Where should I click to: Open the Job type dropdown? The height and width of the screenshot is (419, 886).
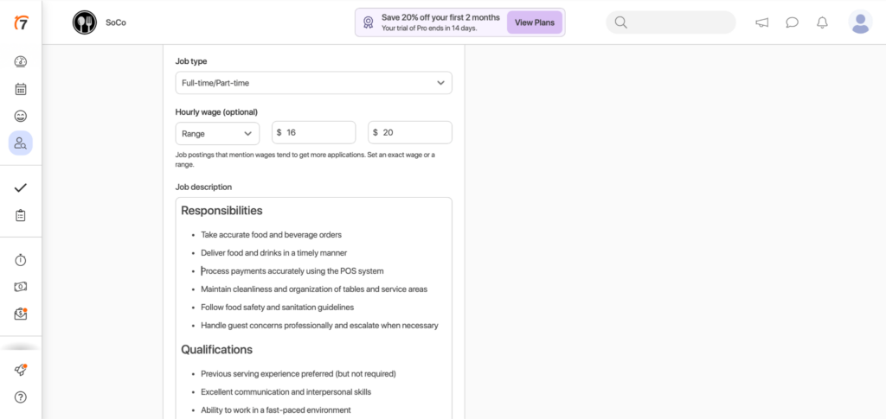point(313,83)
